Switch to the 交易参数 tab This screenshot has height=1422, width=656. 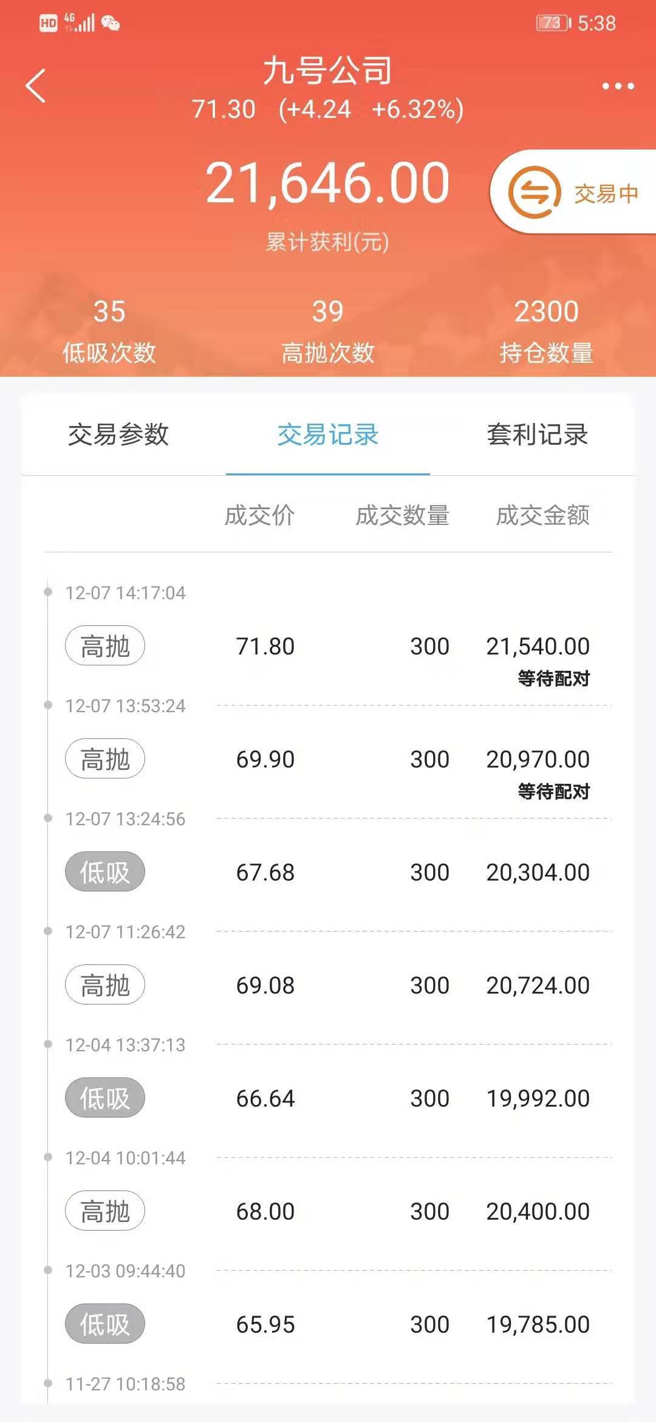tap(118, 435)
